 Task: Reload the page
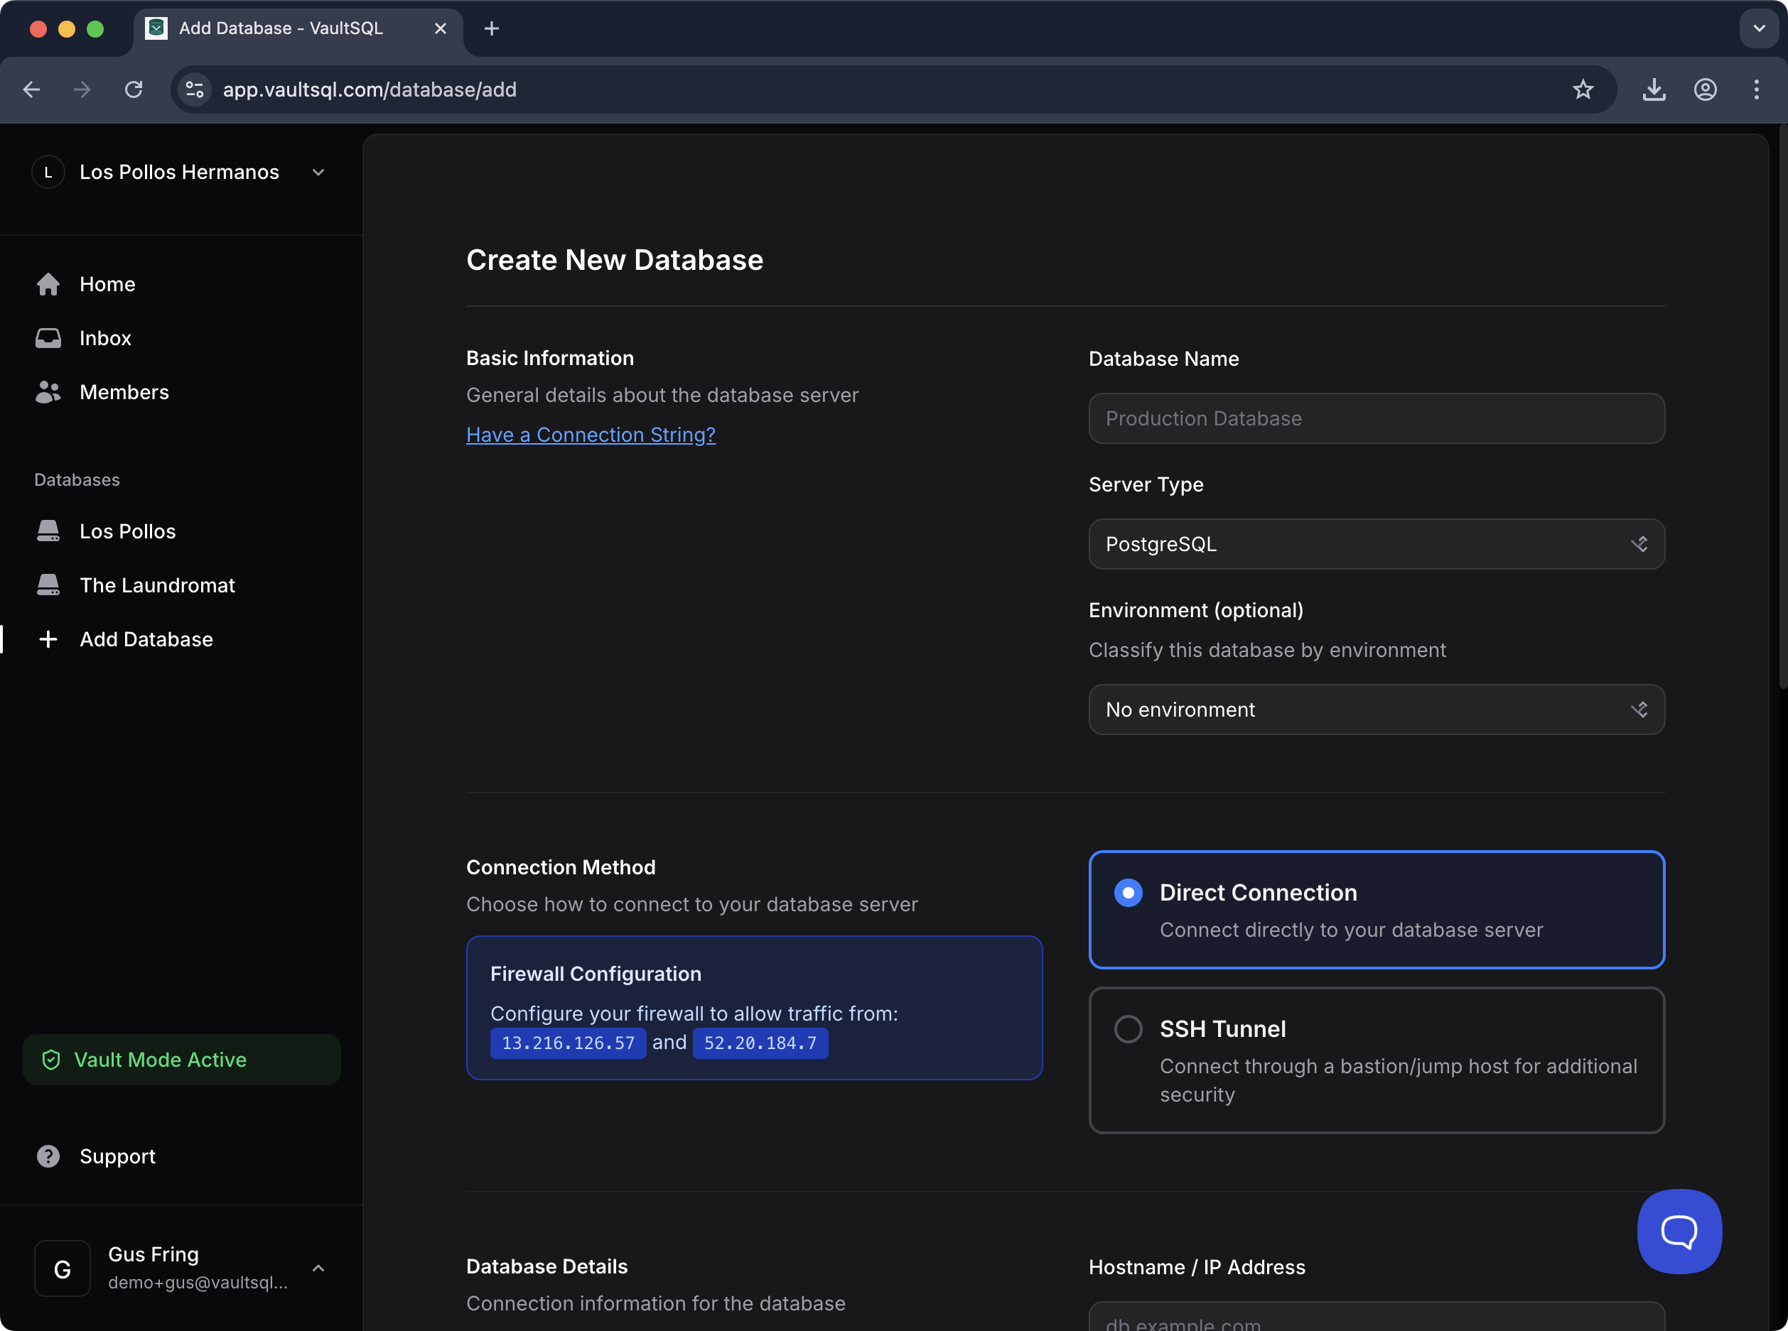[x=134, y=89]
